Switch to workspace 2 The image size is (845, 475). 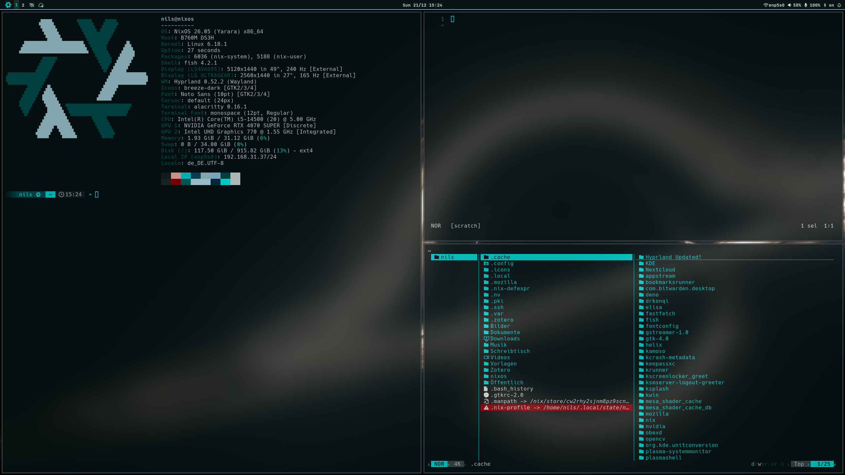[23, 5]
